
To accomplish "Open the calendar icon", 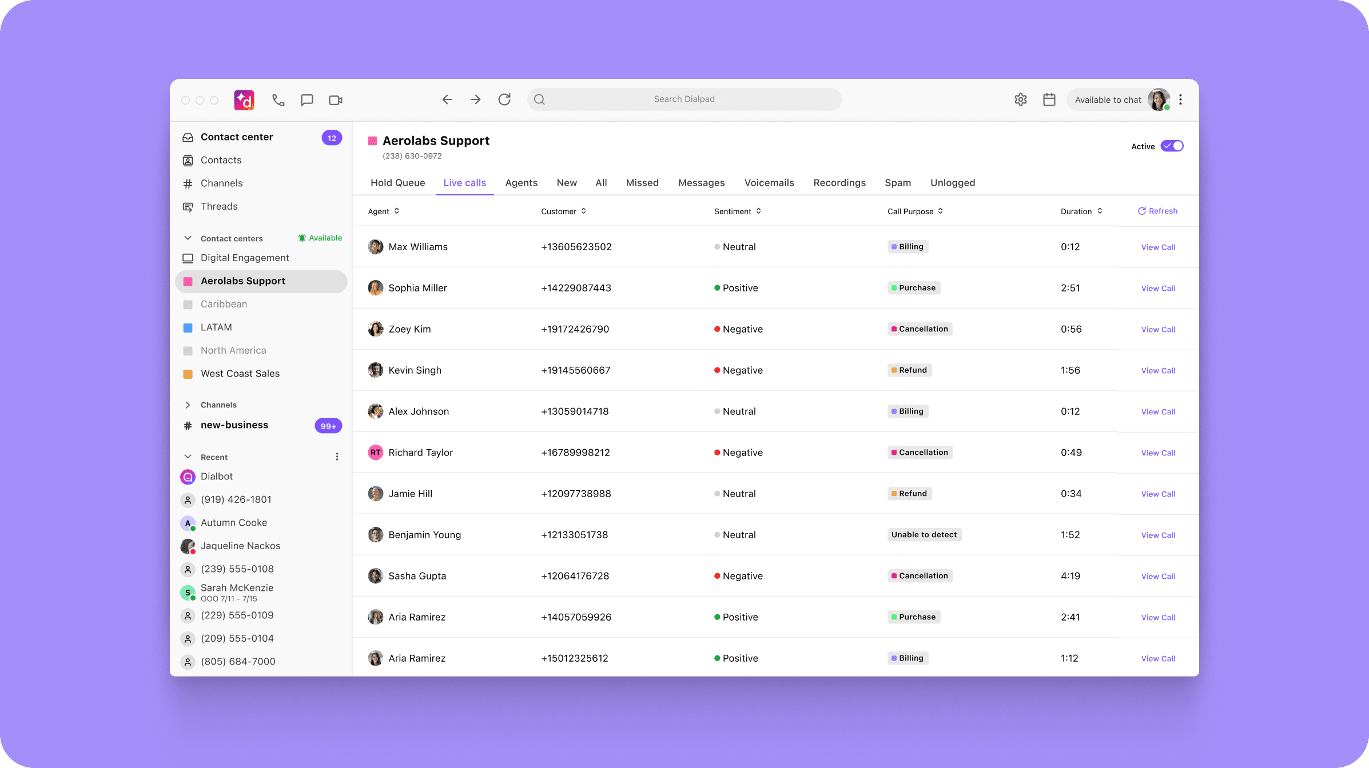I will 1049,99.
